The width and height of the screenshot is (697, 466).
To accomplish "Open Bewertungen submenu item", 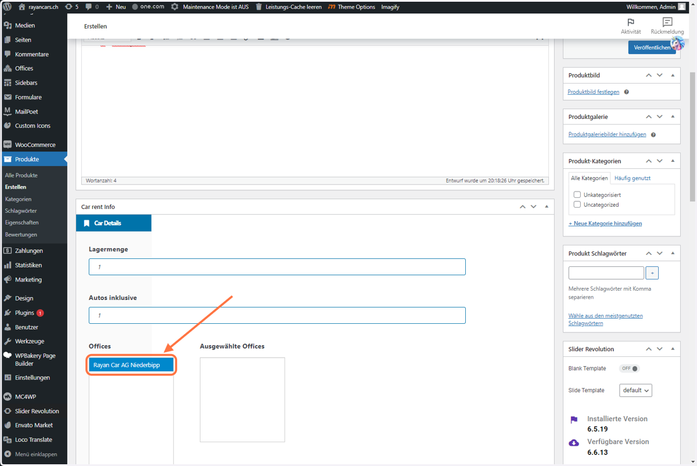I will pyautogui.click(x=21, y=234).
